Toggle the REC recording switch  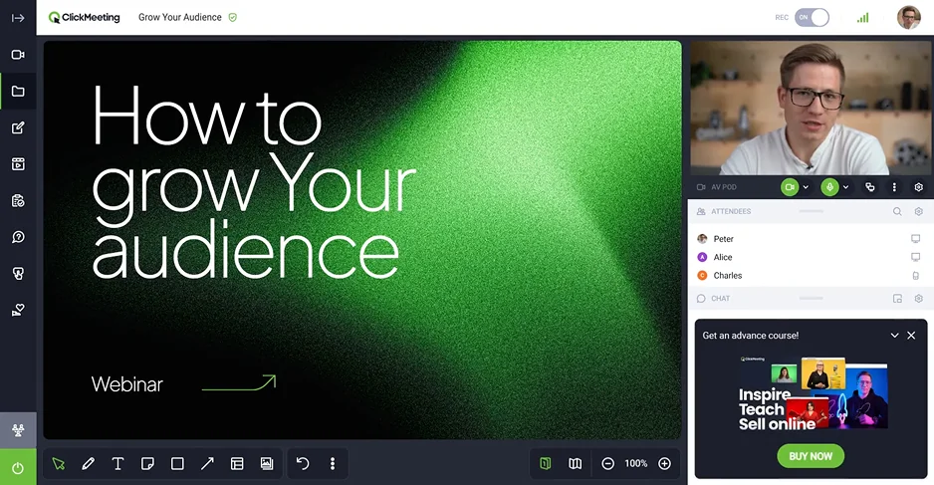(812, 17)
